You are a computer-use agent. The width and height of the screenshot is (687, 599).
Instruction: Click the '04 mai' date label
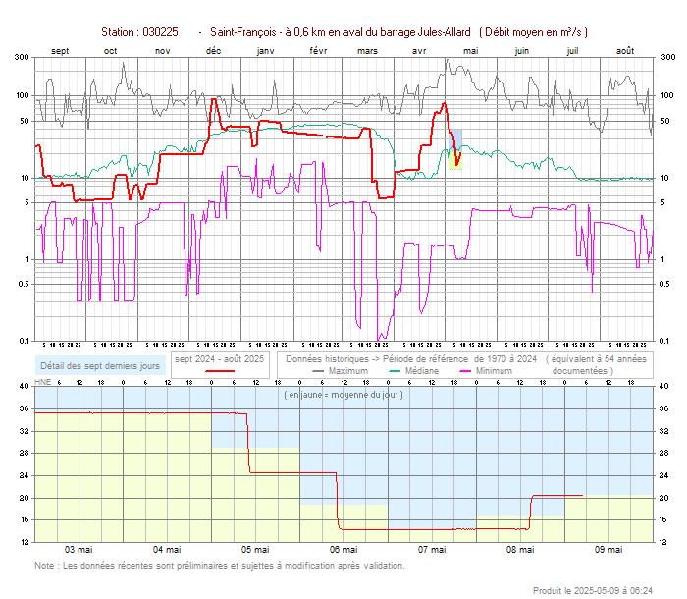click(167, 550)
